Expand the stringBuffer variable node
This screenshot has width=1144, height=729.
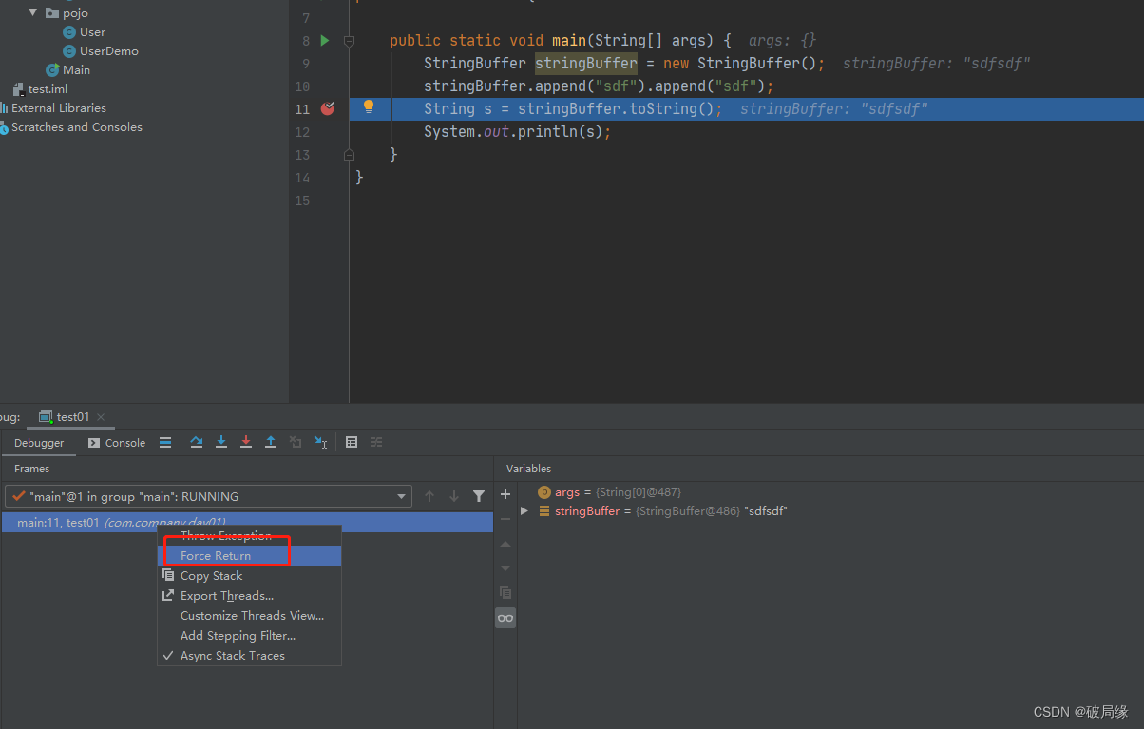pyautogui.click(x=524, y=511)
